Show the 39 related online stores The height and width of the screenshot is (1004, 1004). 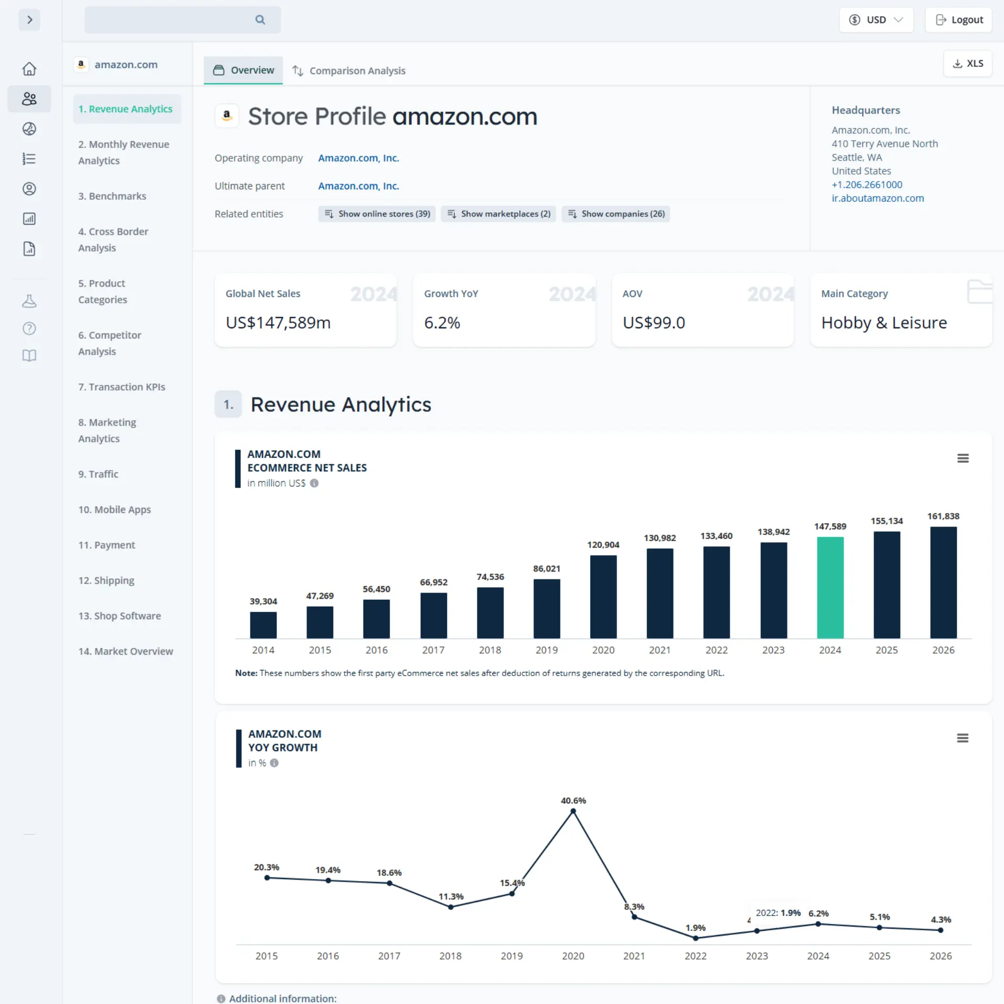point(376,213)
